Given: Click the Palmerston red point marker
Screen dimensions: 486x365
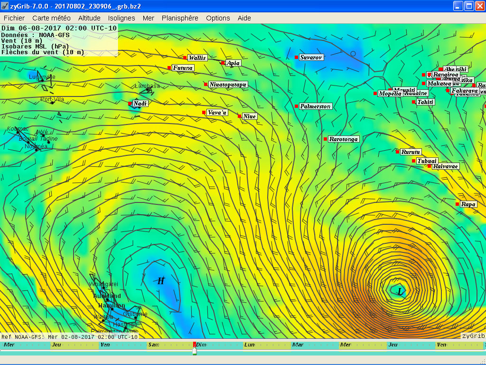Looking at the screenshot, I should pyautogui.click(x=296, y=106).
